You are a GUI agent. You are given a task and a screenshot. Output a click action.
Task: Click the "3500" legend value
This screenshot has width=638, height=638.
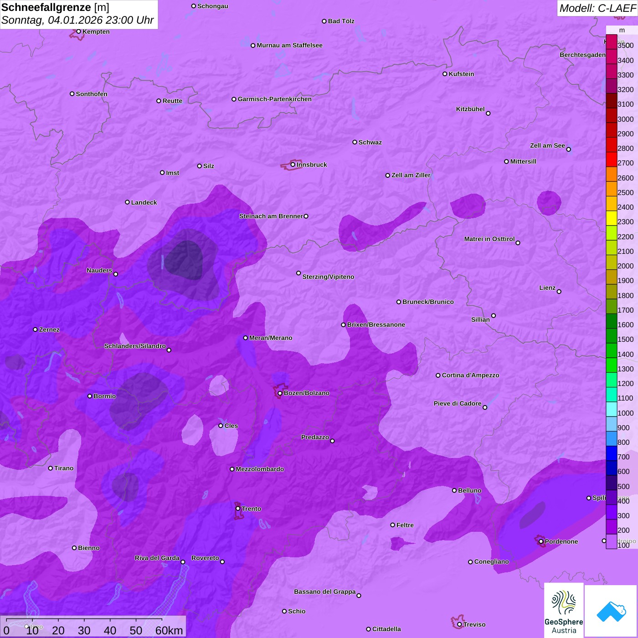click(x=626, y=46)
